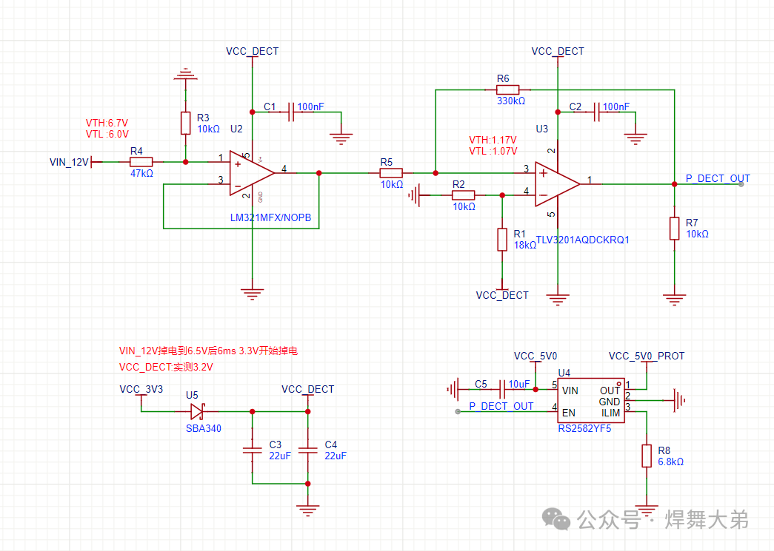Select the 100nF value beside C2
Image resolution: width=774 pixels, height=551 pixels.
point(616,107)
